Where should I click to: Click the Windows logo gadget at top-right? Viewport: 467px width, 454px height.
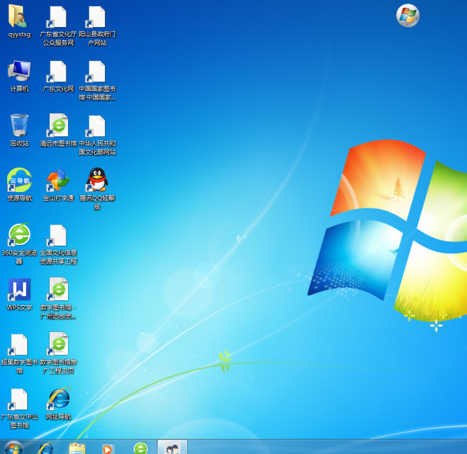tap(408, 16)
